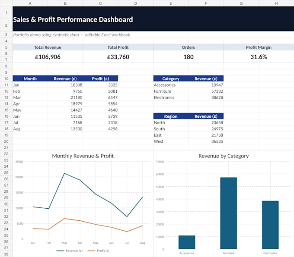Click the Revenue (£) legend entry
This screenshot has height=257, width=294.
70,251
